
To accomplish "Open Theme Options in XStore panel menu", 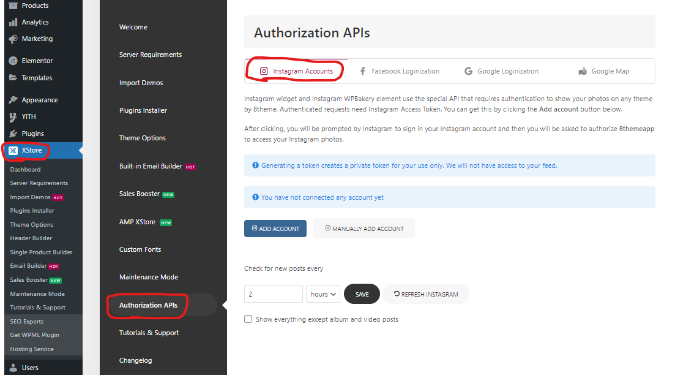I will pos(142,138).
